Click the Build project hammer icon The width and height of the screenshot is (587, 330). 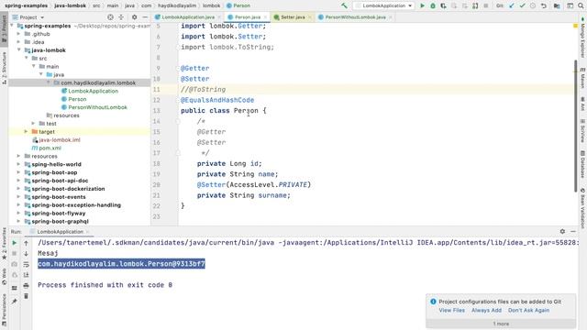pyautogui.click(x=344, y=5)
